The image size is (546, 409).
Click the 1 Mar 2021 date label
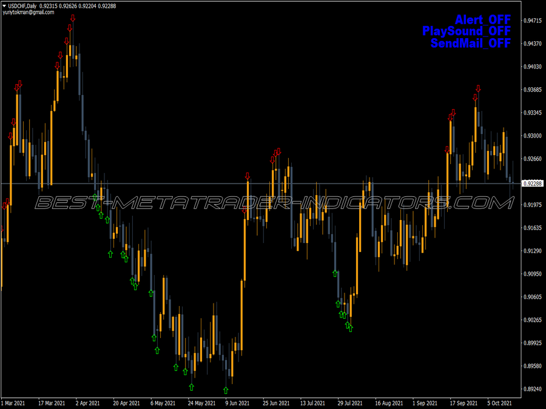(x=13, y=403)
